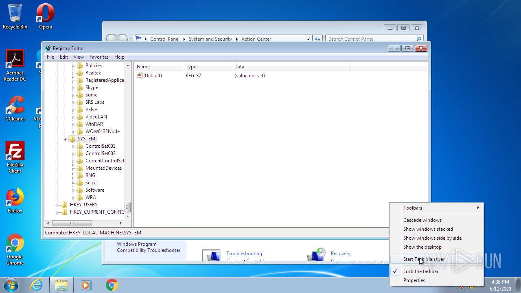Expand the ControlSet002 key
This screenshot has width=521, height=293.
click(73, 153)
